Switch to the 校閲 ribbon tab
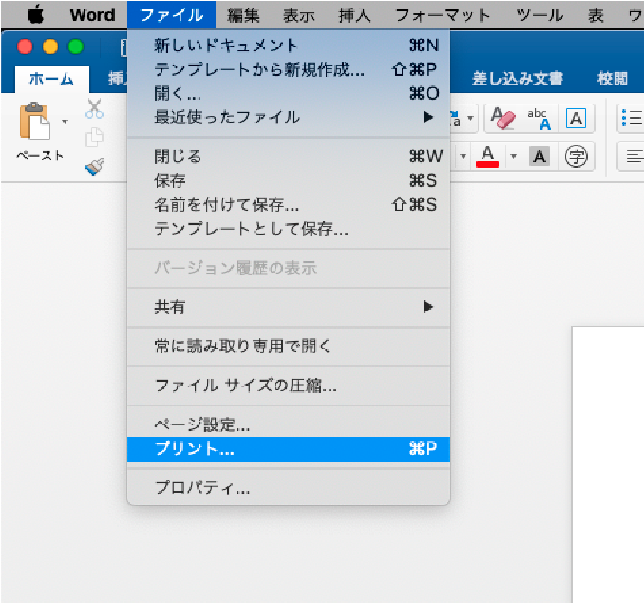Screen dimensions: 644x603 click(613, 79)
